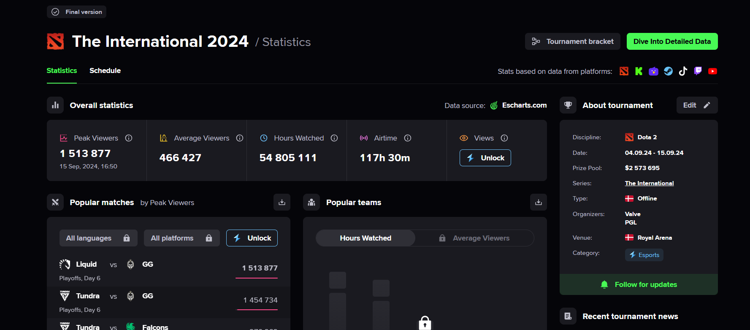Click the peak date 15 Sep, 2024, 16:50
Viewport: 750px width, 330px height.
coord(89,166)
